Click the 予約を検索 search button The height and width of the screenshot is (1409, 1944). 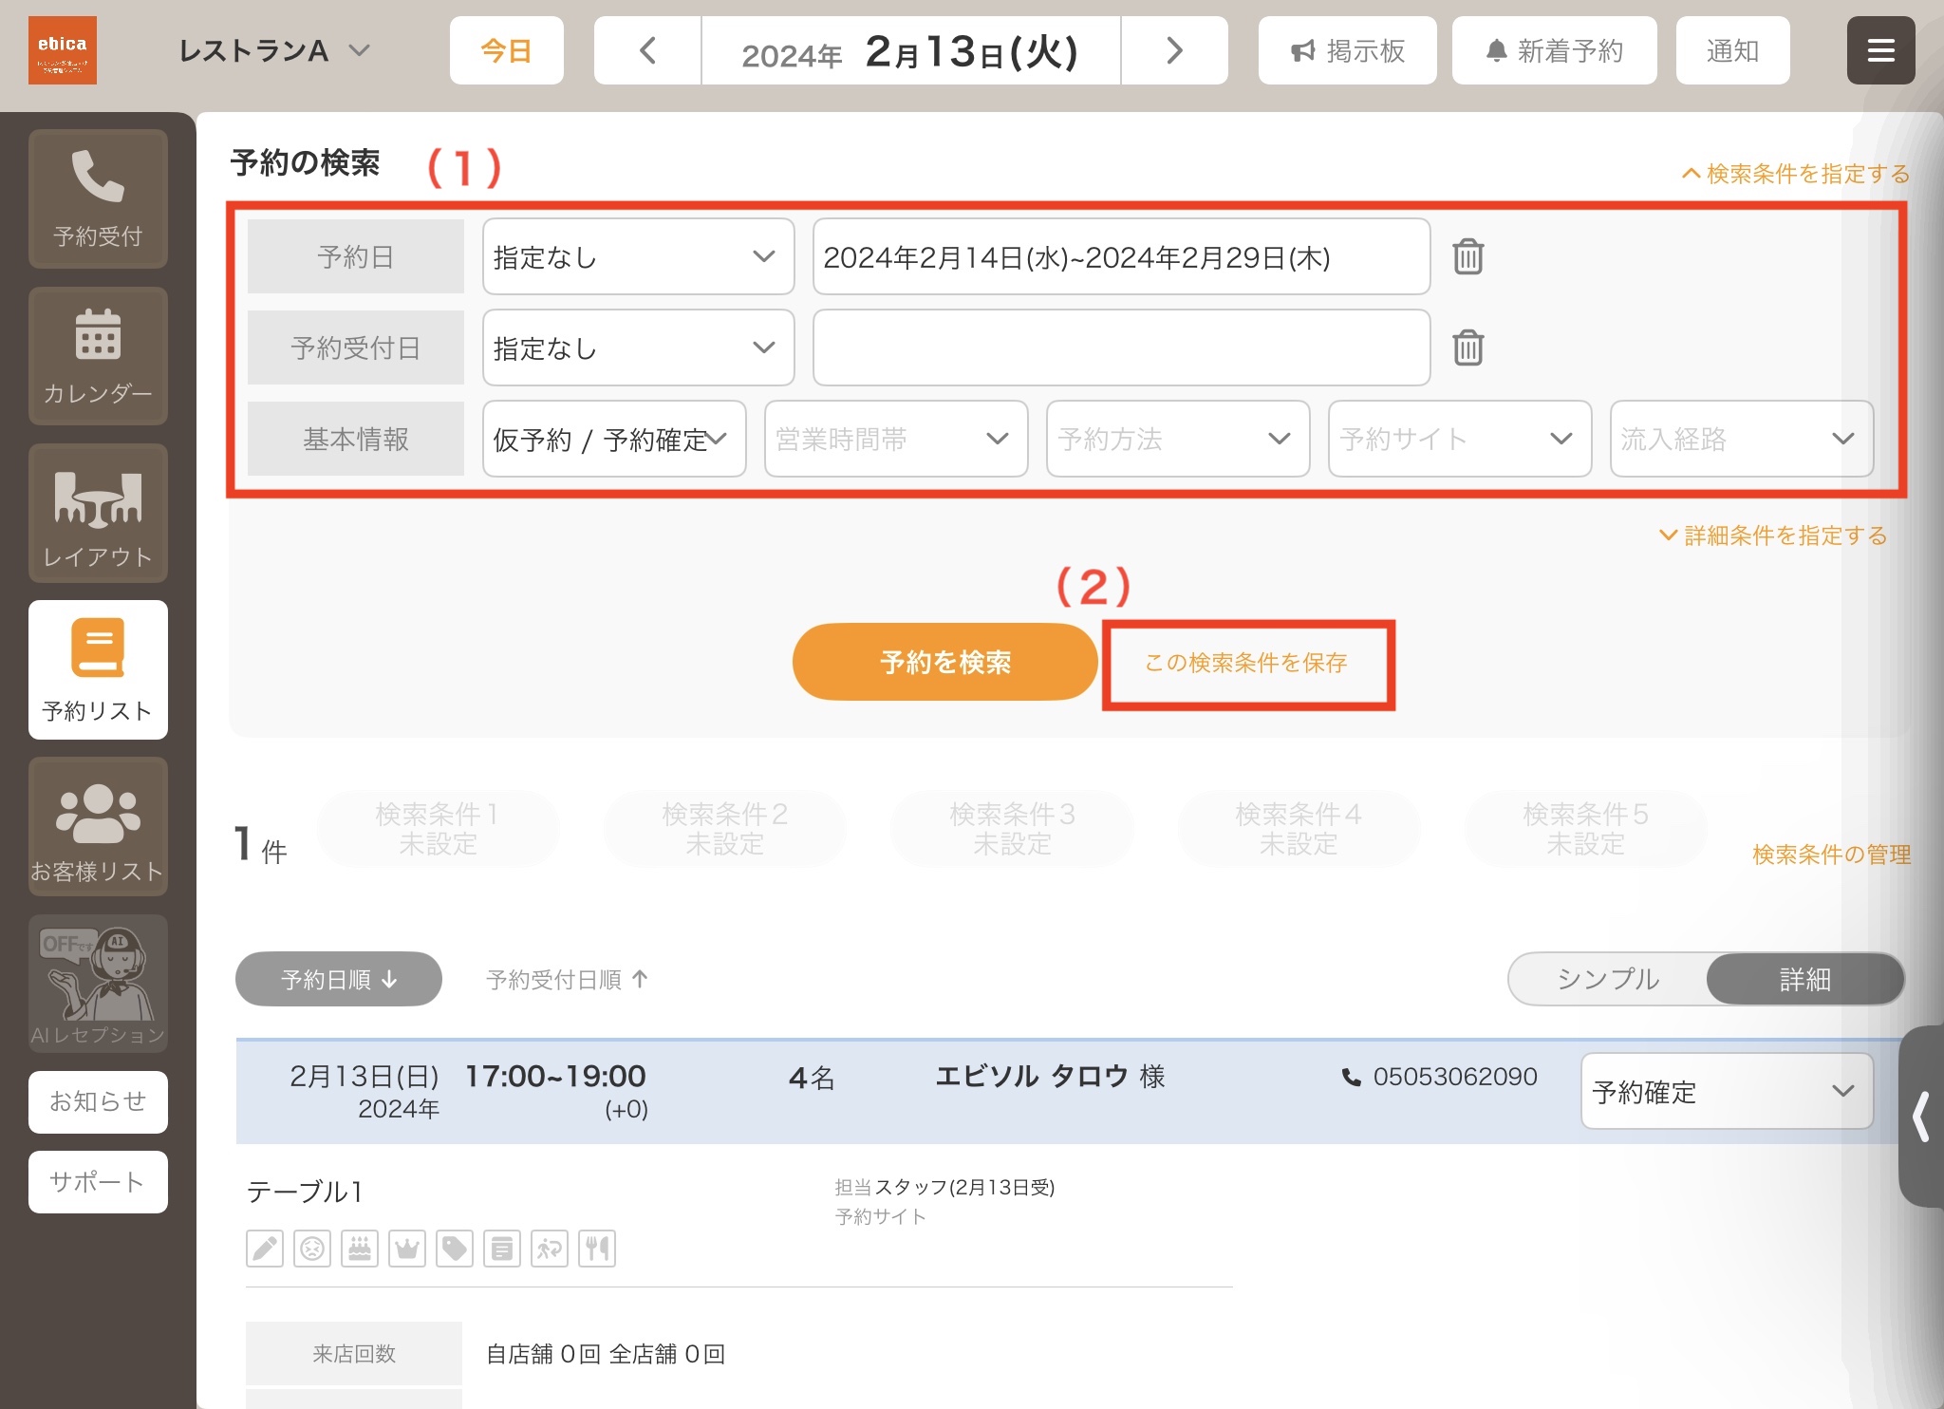click(x=944, y=662)
